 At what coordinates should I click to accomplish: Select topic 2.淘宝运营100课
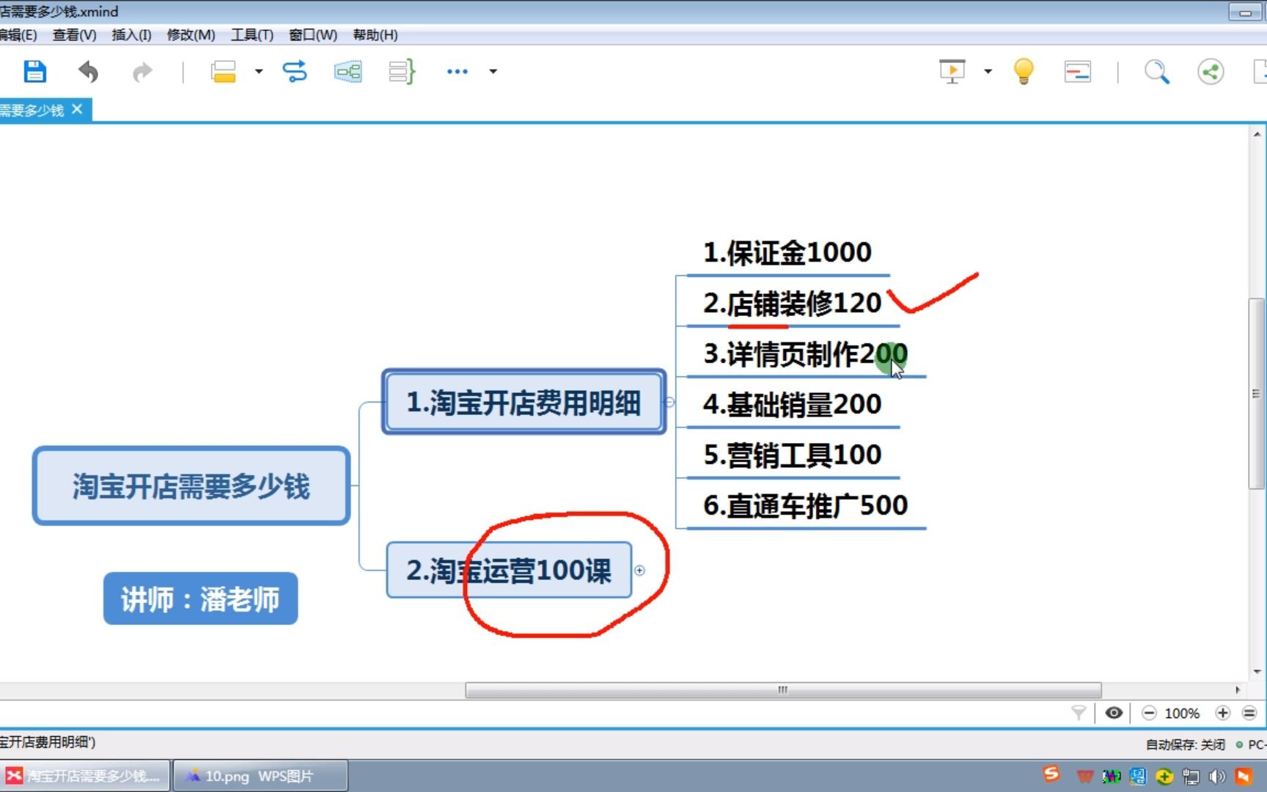click(x=509, y=570)
